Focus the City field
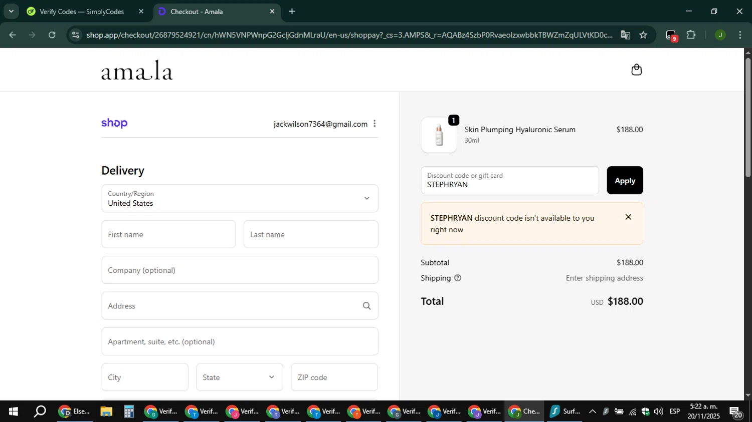Viewport: 752px width, 422px height. pos(145,377)
